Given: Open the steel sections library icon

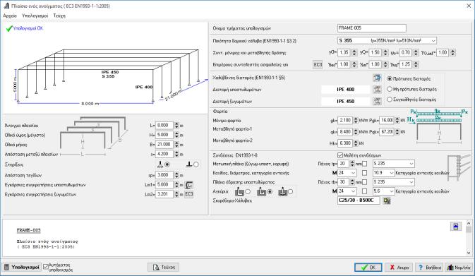Looking at the screenshot, I should point(377,78).
